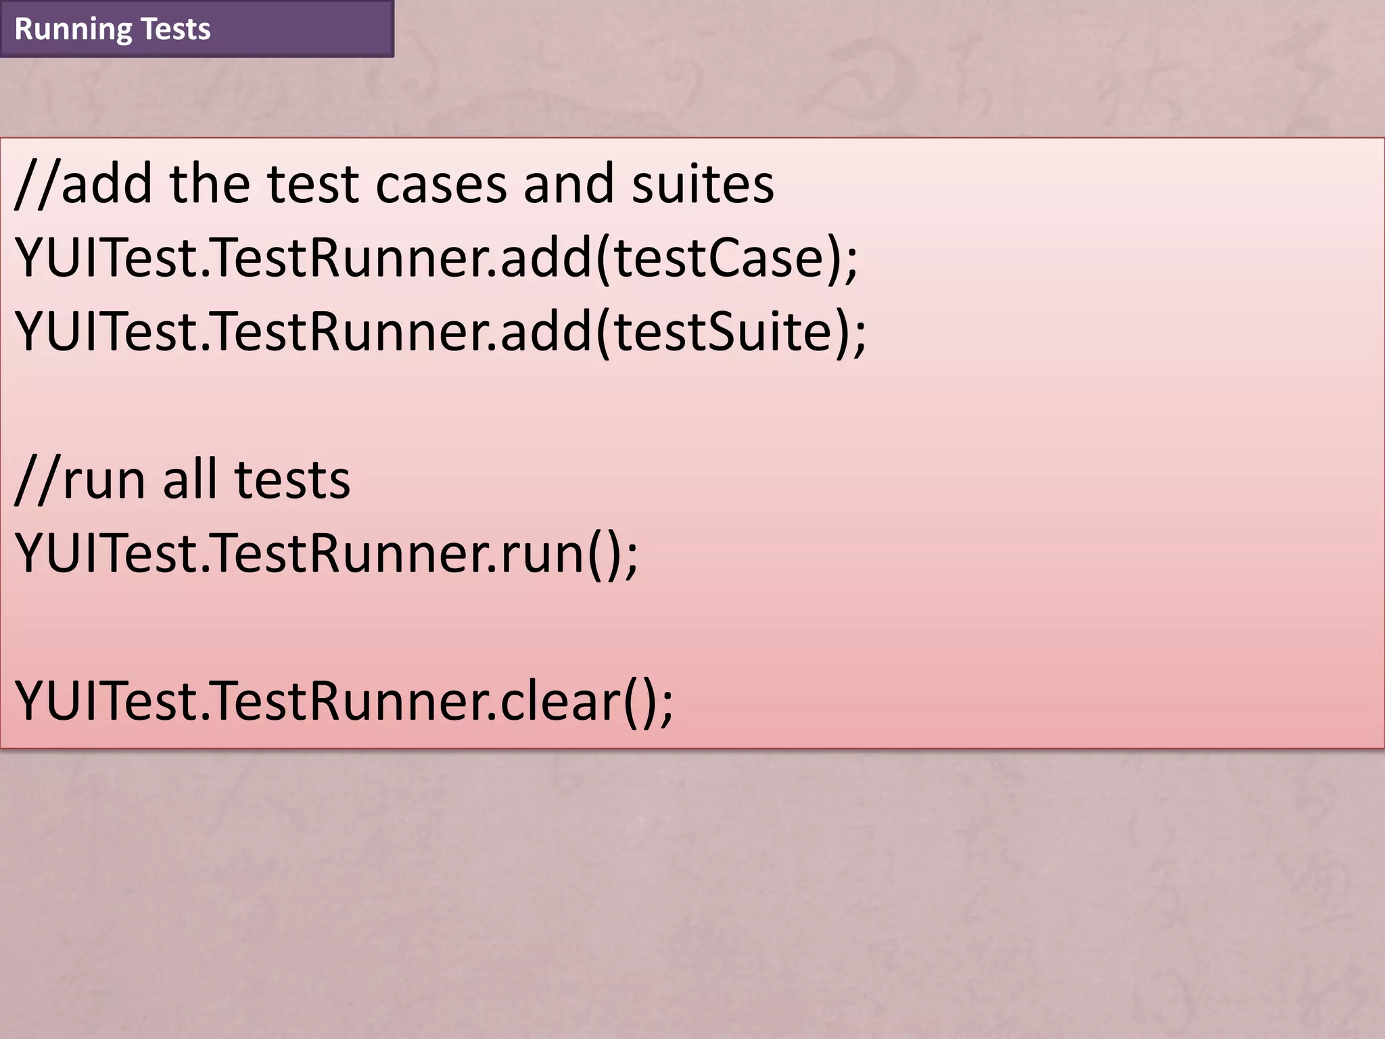Click the 'Running Tests' slide title
The image size is (1385, 1039).
coord(112,30)
